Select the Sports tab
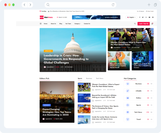 tap(80, 78)
